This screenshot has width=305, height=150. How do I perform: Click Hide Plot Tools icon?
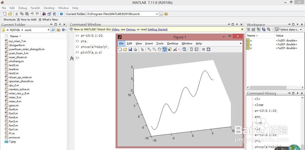pos(203,49)
